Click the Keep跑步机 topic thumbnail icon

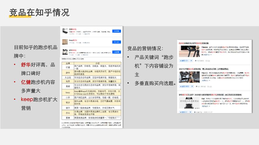(x=65, y=42)
